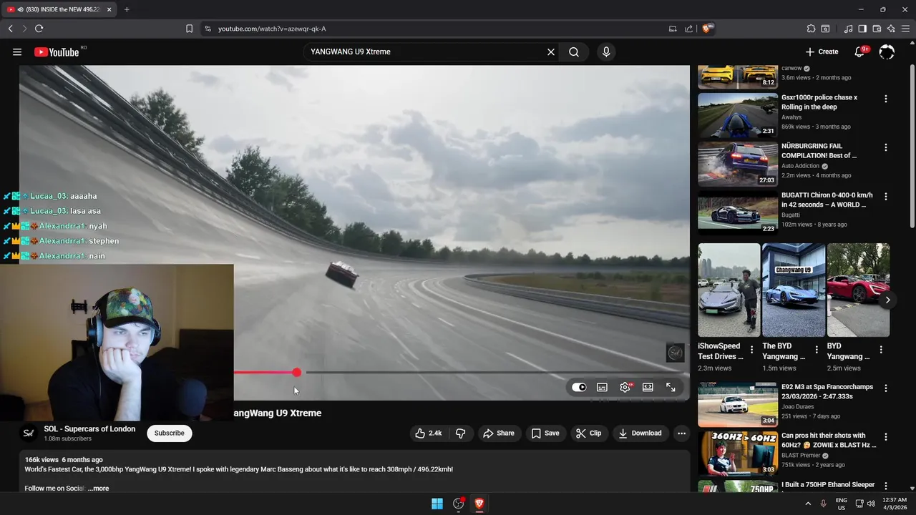Open the iShowSpeed Test Drives short
Viewport: 916px width, 515px height.
[x=729, y=290]
